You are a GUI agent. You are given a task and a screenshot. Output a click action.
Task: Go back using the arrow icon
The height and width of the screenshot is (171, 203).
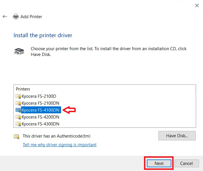tap(5, 16)
